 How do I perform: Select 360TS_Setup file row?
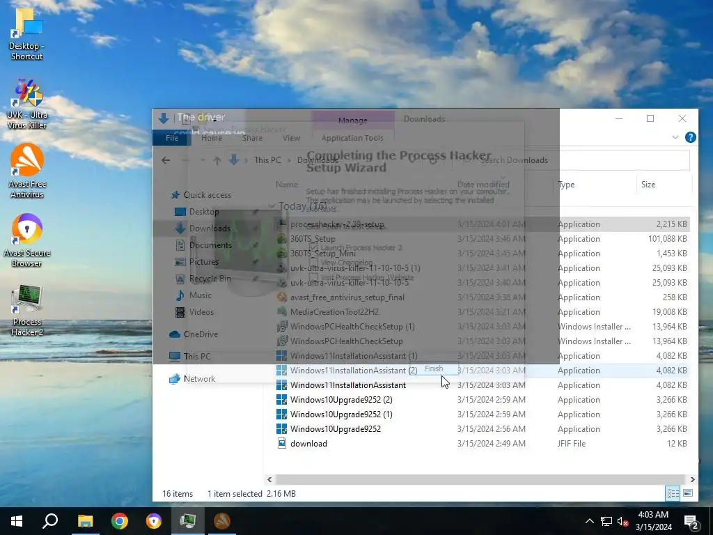pos(482,238)
